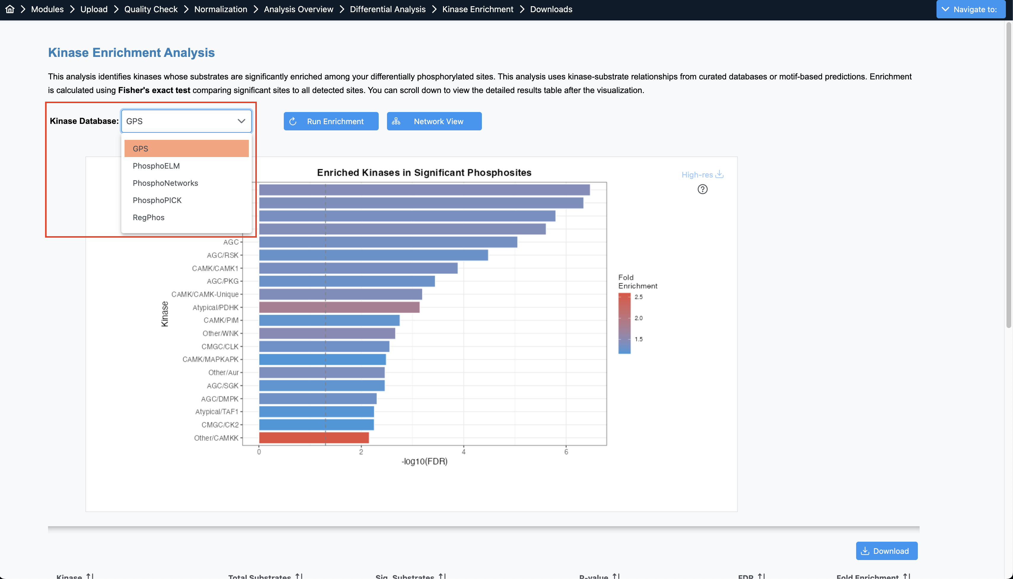1013x579 pixels.
Task: Expand the Navigate to dropdown
Action: click(x=970, y=9)
